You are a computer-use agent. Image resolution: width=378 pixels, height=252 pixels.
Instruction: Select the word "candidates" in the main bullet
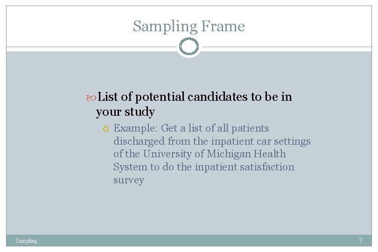[x=217, y=97]
